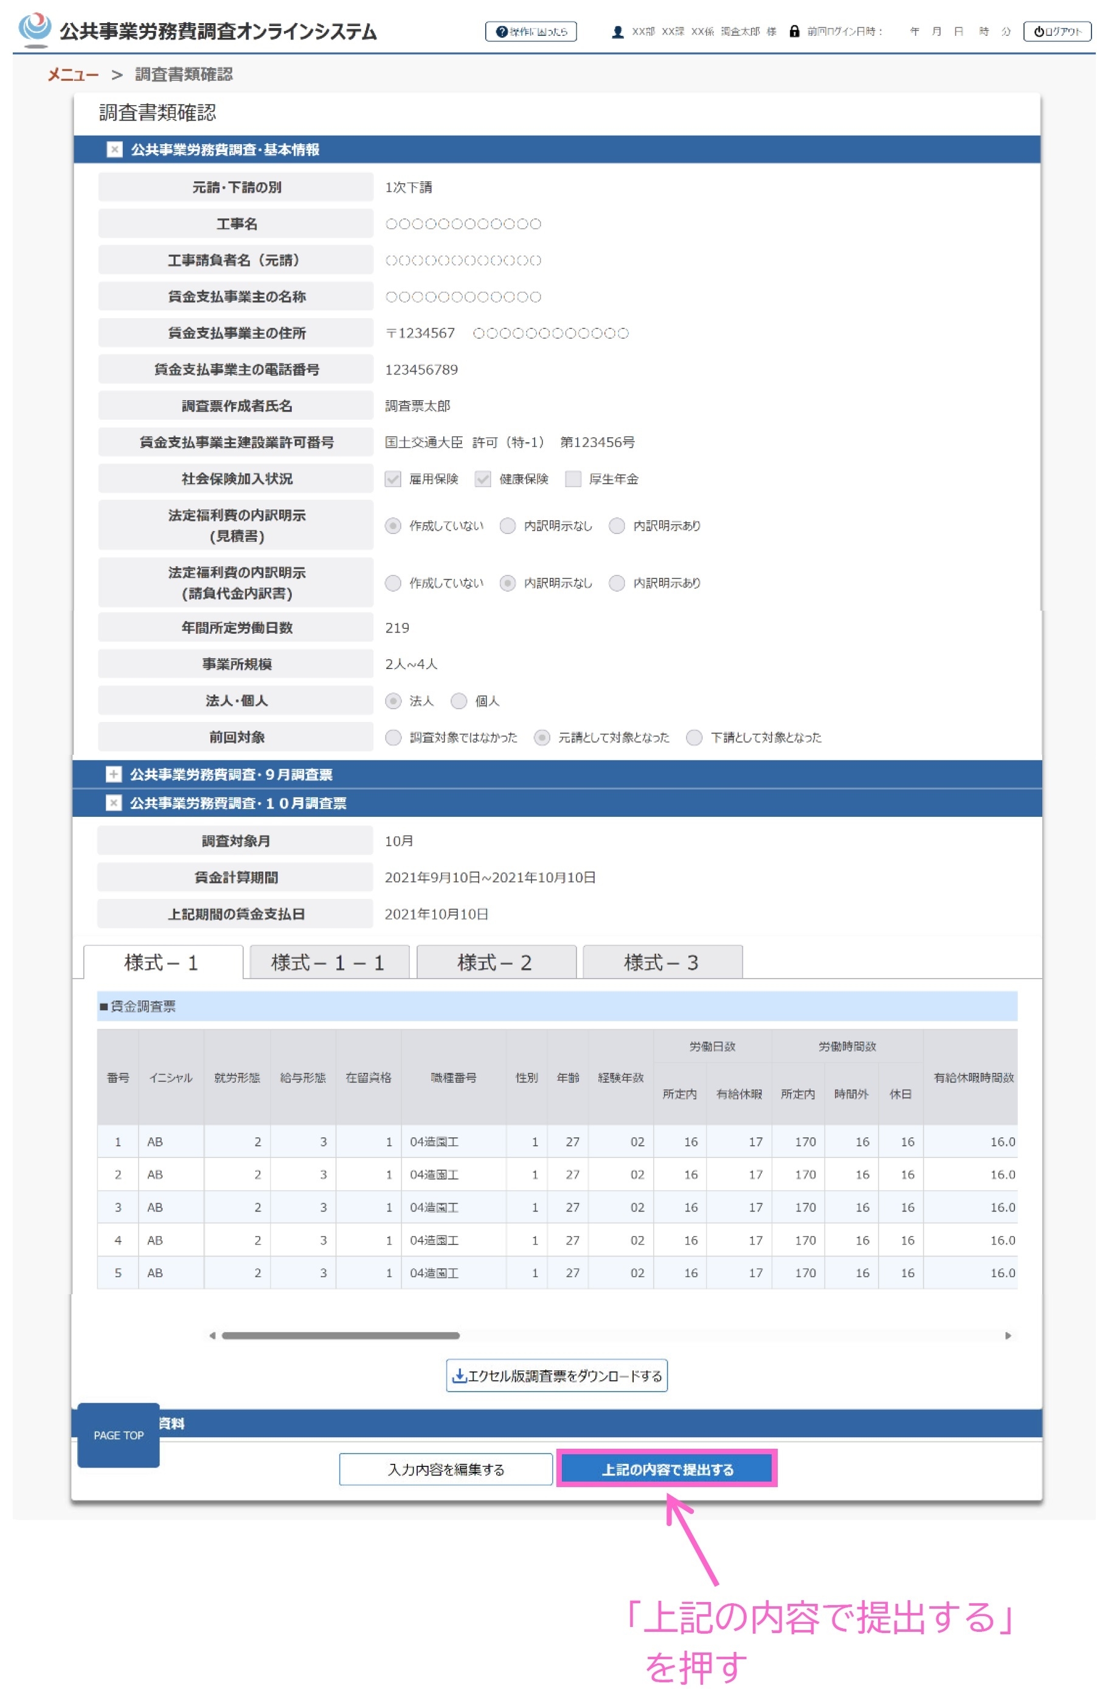Select 内訳明示あり for 見積書

tap(617, 525)
